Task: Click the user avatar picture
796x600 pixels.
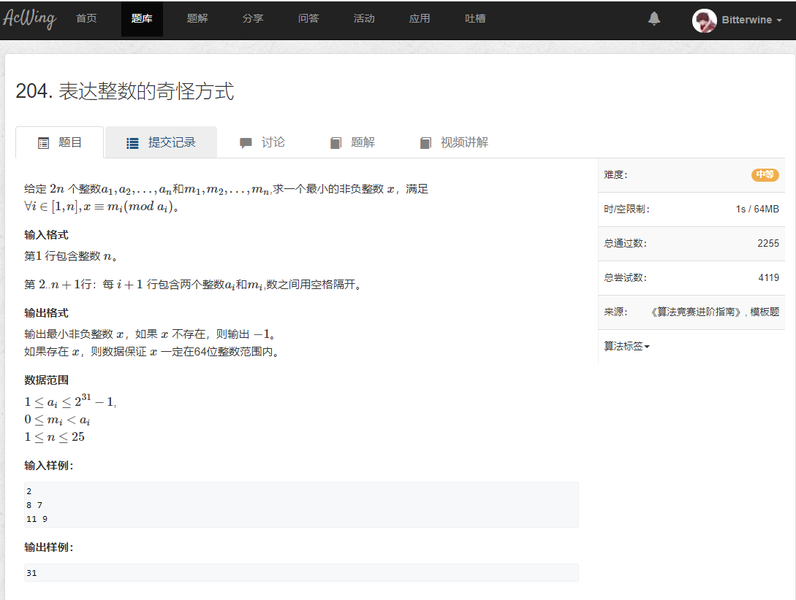Action: click(704, 21)
